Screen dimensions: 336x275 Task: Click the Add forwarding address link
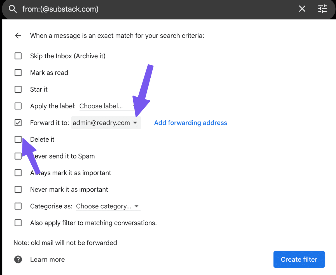(x=191, y=123)
